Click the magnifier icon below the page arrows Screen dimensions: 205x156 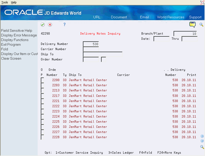click(202, 147)
